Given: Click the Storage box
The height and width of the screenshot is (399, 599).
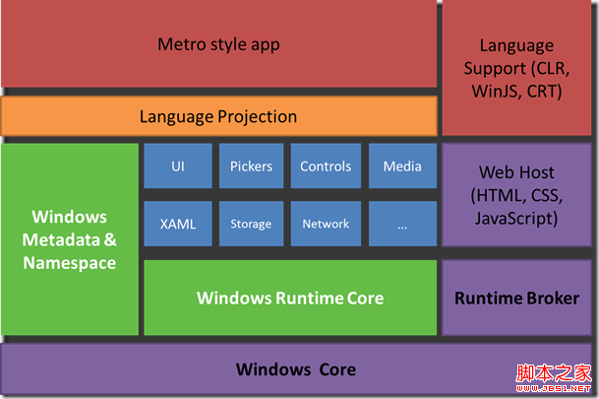Looking at the screenshot, I should pos(251,224).
